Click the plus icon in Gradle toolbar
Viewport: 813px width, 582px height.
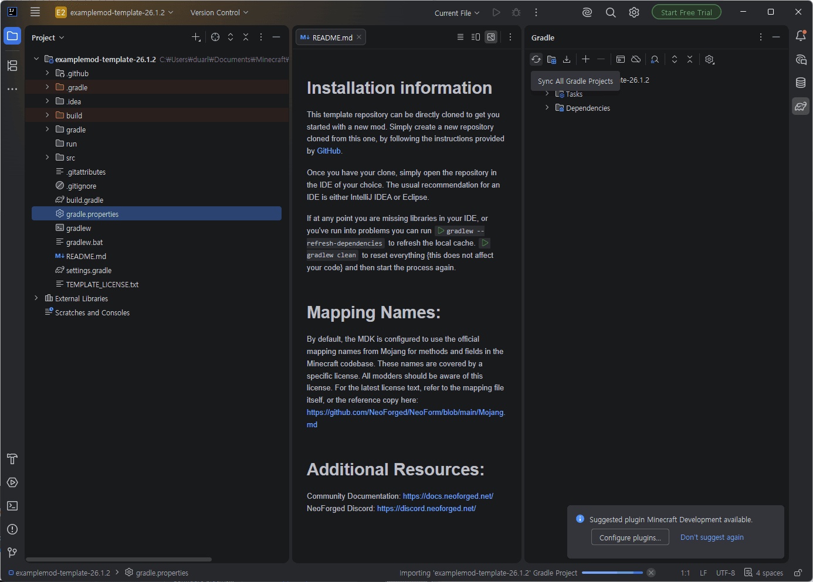pos(585,59)
